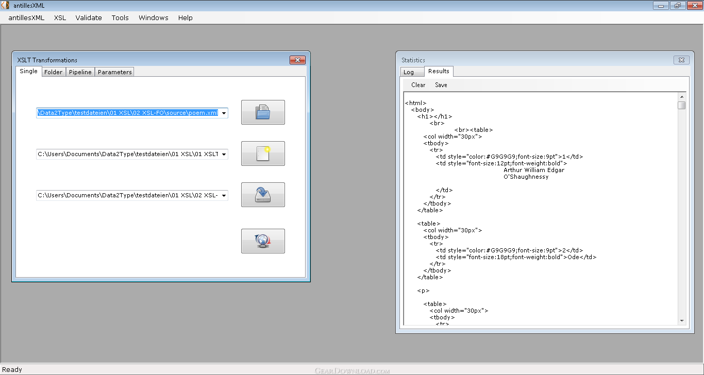
Task: Close the Statistics panel
Action: point(681,60)
